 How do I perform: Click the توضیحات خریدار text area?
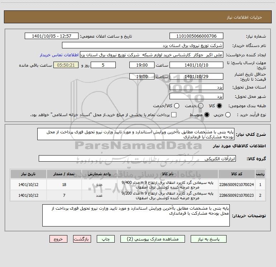pyautogui.click(x=136, y=215)
